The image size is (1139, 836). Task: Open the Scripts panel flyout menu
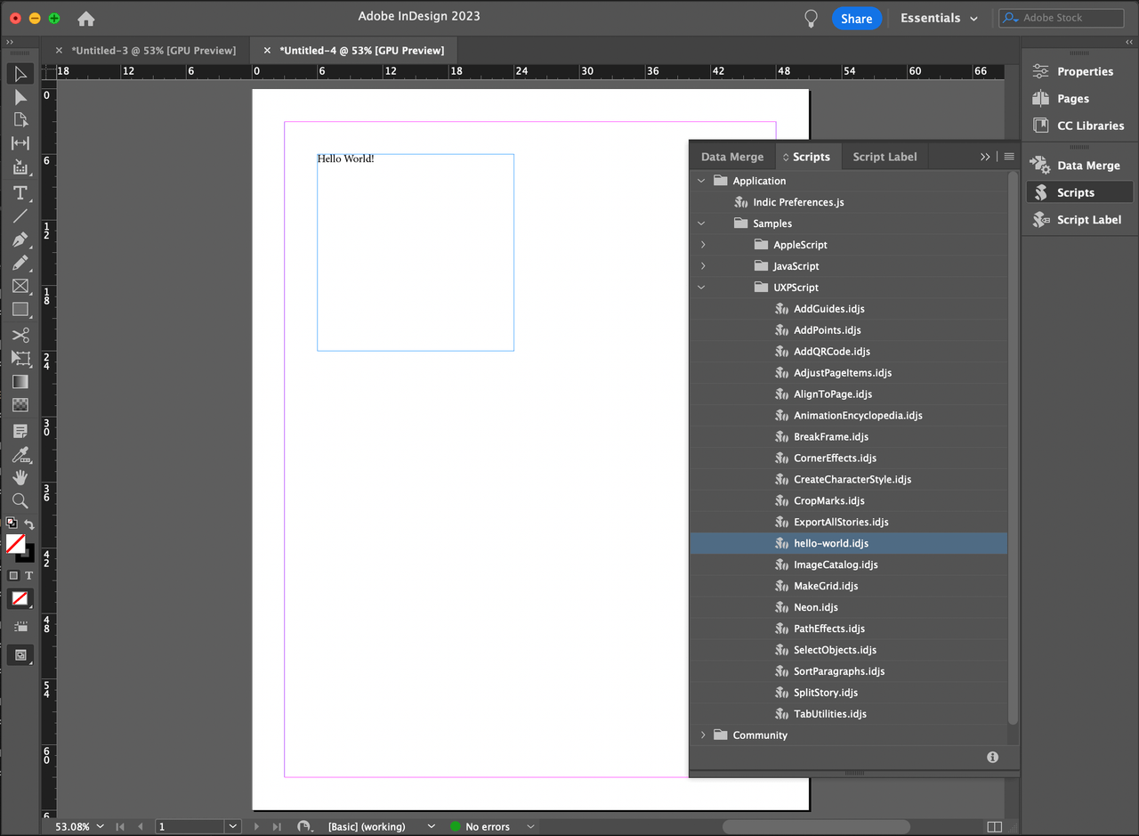point(1009,157)
